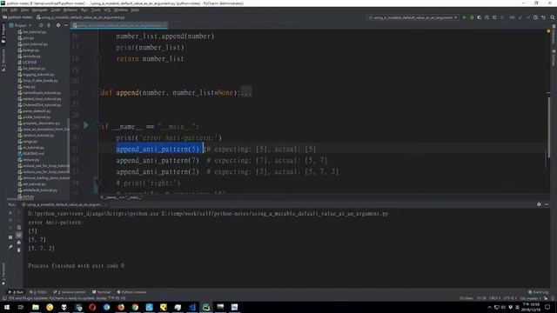The image size is (557, 313).
Task: Run main block from gutter arrow
Action: coord(86,125)
